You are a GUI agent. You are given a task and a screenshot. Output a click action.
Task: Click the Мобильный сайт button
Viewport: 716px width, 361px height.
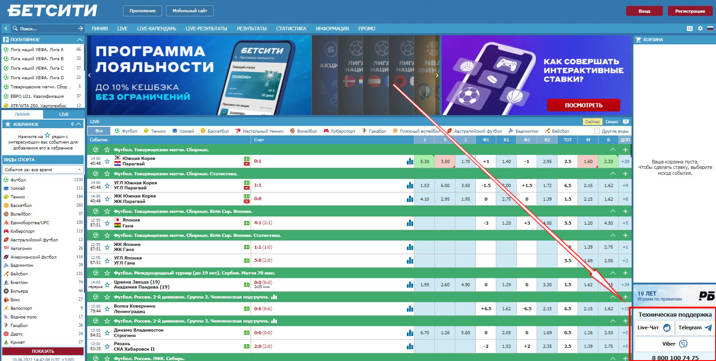click(190, 11)
